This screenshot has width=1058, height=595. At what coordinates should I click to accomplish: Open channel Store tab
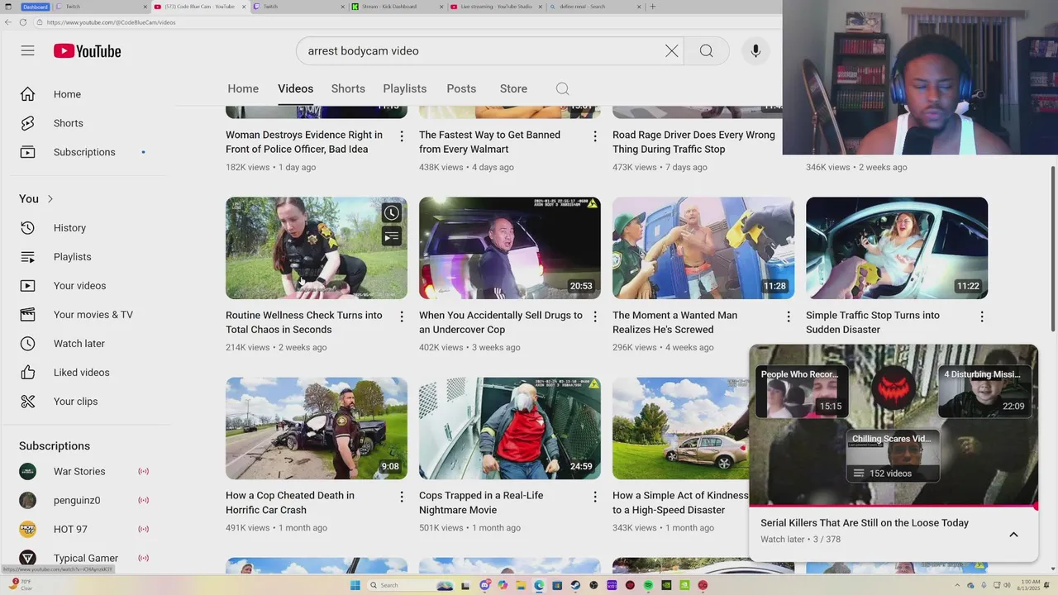(513, 89)
